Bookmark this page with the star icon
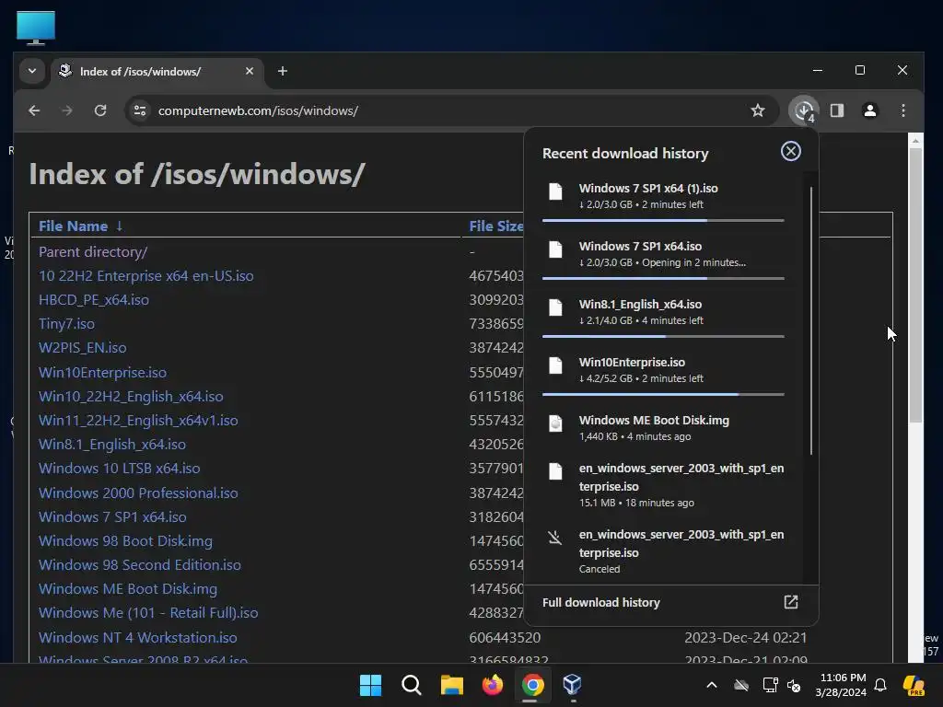 point(758,110)
